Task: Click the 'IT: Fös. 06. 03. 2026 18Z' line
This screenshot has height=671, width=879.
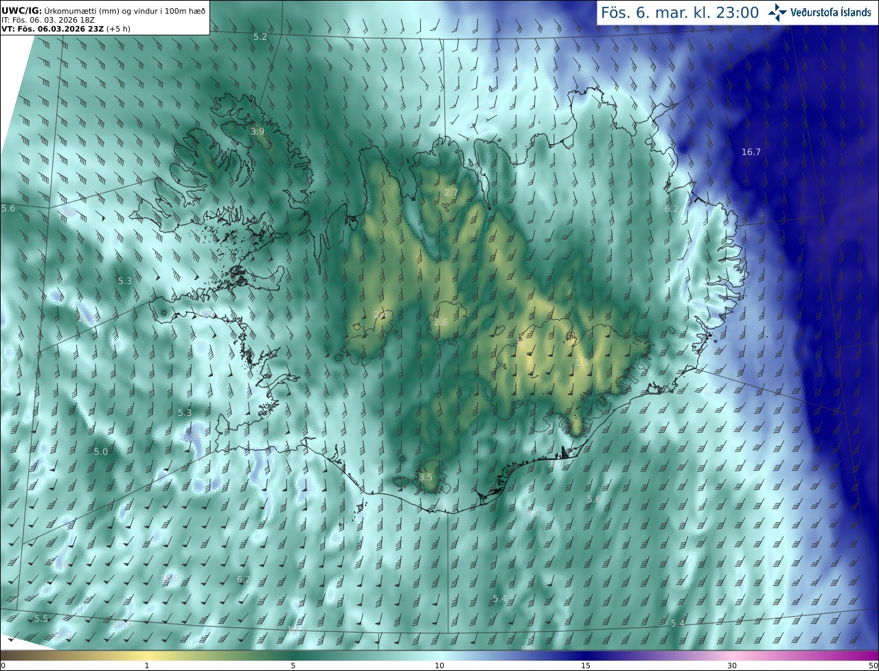Action: pos(47,20)
